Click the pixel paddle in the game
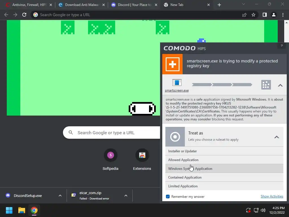The width and height of the screenshot is (289, 217). coord(142,109)
